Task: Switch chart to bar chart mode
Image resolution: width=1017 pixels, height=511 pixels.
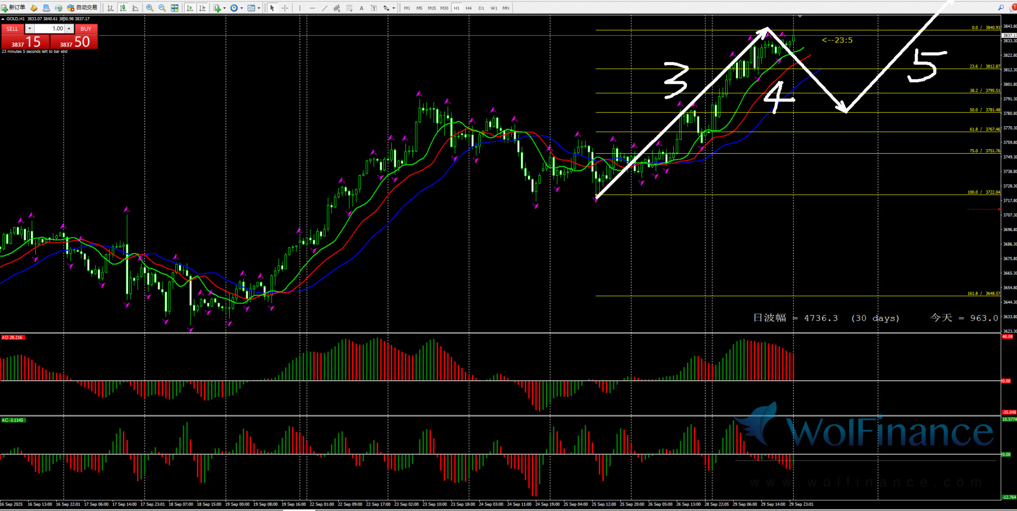Action: pos(111,8)
